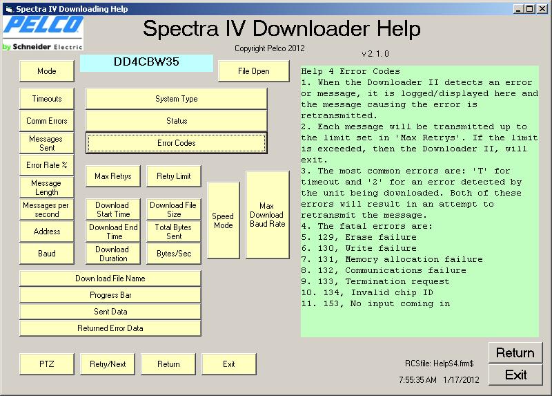The height and width of the screenshot is (396, 552).
Task: Click Download Start Time button
Action: 113,209
